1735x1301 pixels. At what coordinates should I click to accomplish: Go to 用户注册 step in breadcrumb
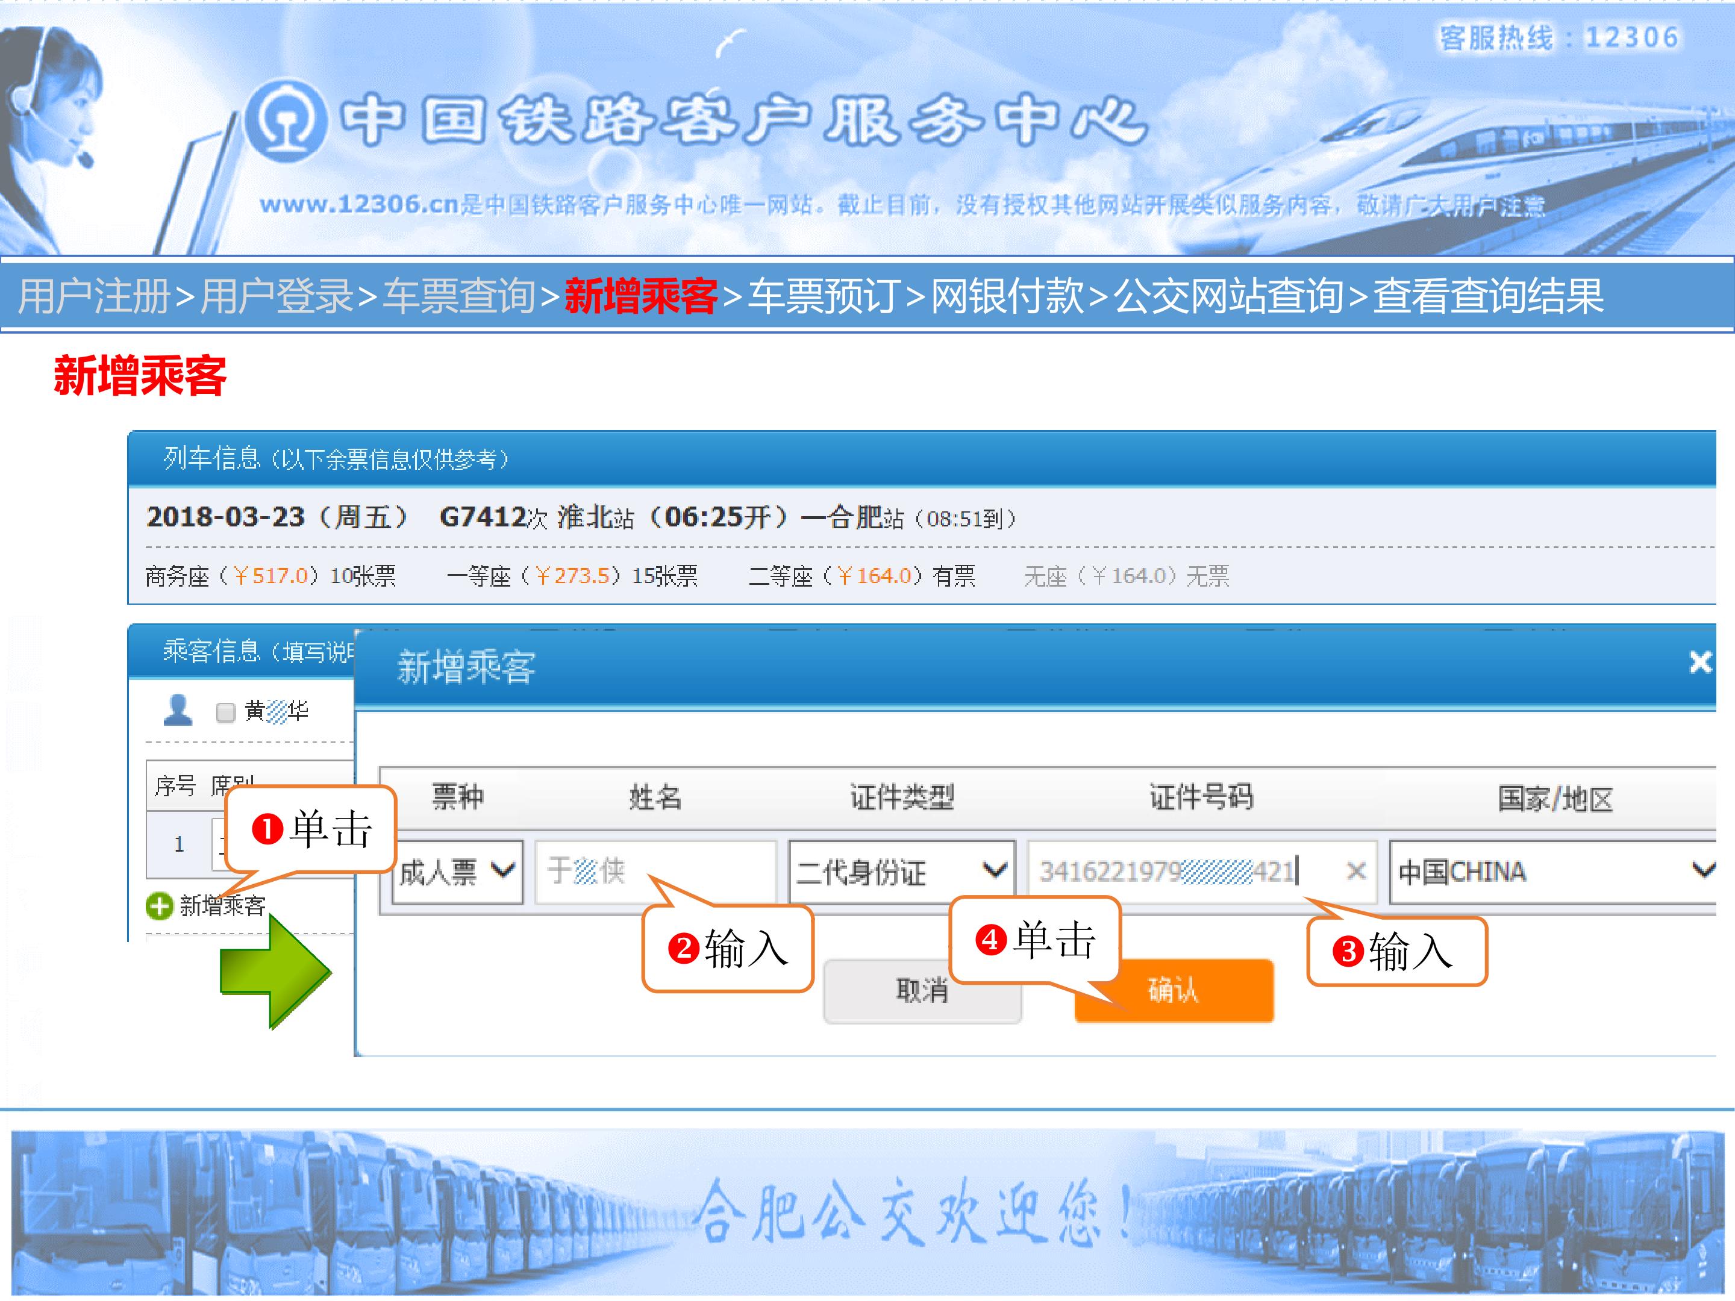(94, 296)
